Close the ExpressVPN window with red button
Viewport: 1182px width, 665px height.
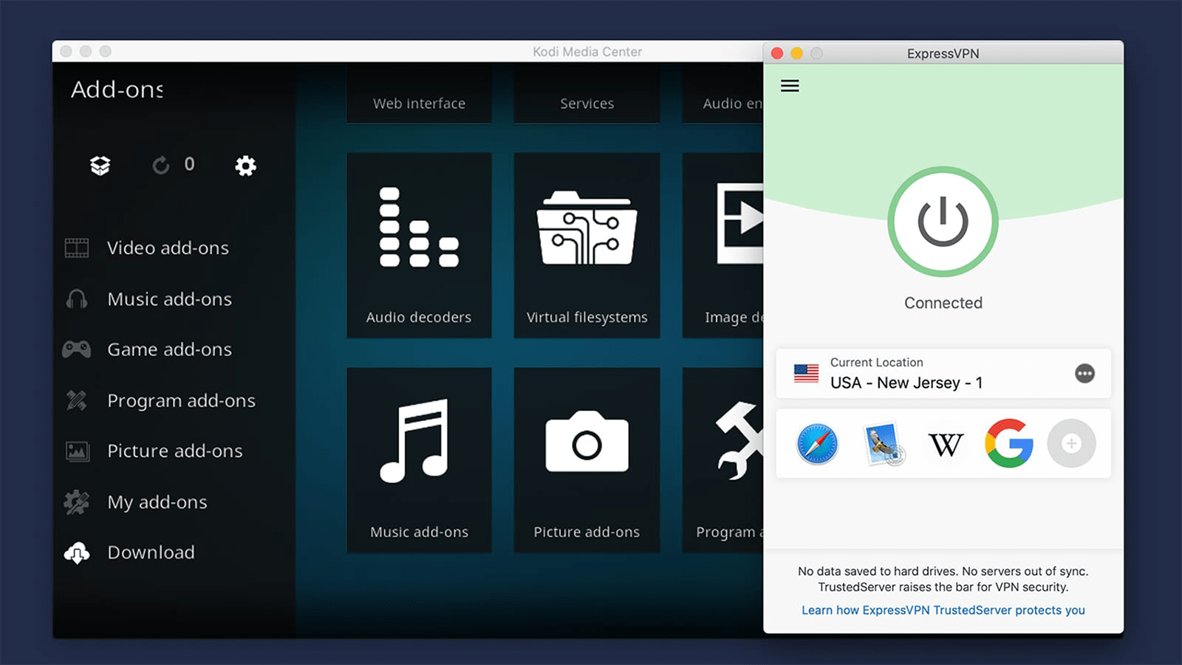(777, 53)
